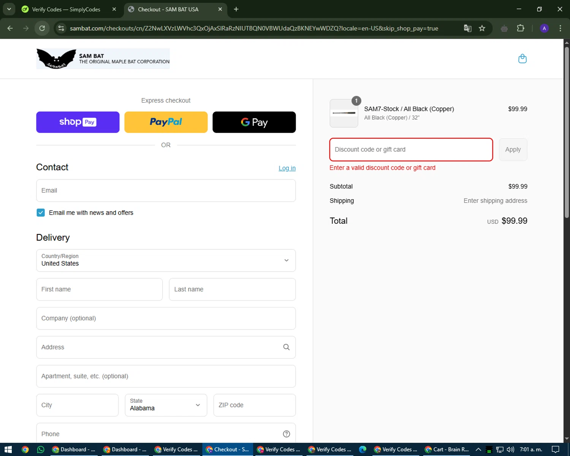Show hidden system tray icons
The width and height of the screenshot is (570, 456).
pyautogui.click(x=478, y=450)
